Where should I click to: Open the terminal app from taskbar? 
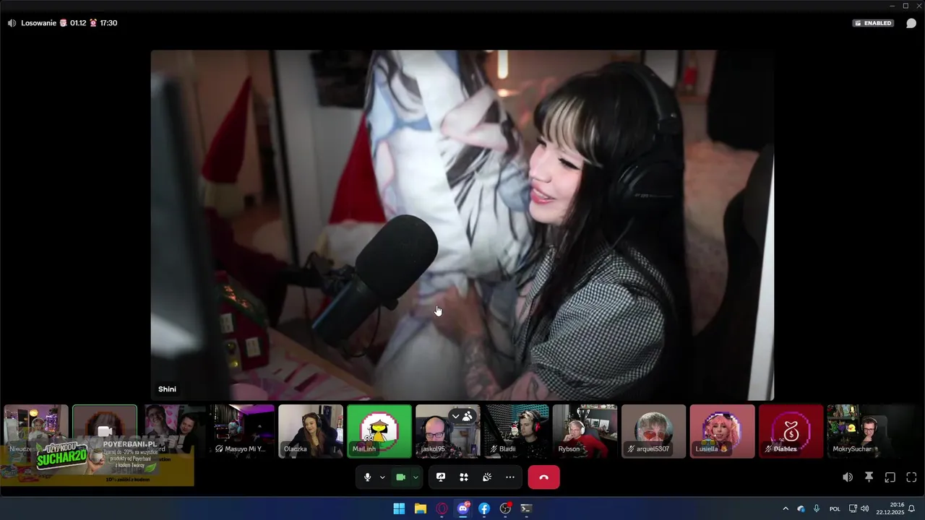[x=527, y=508]
